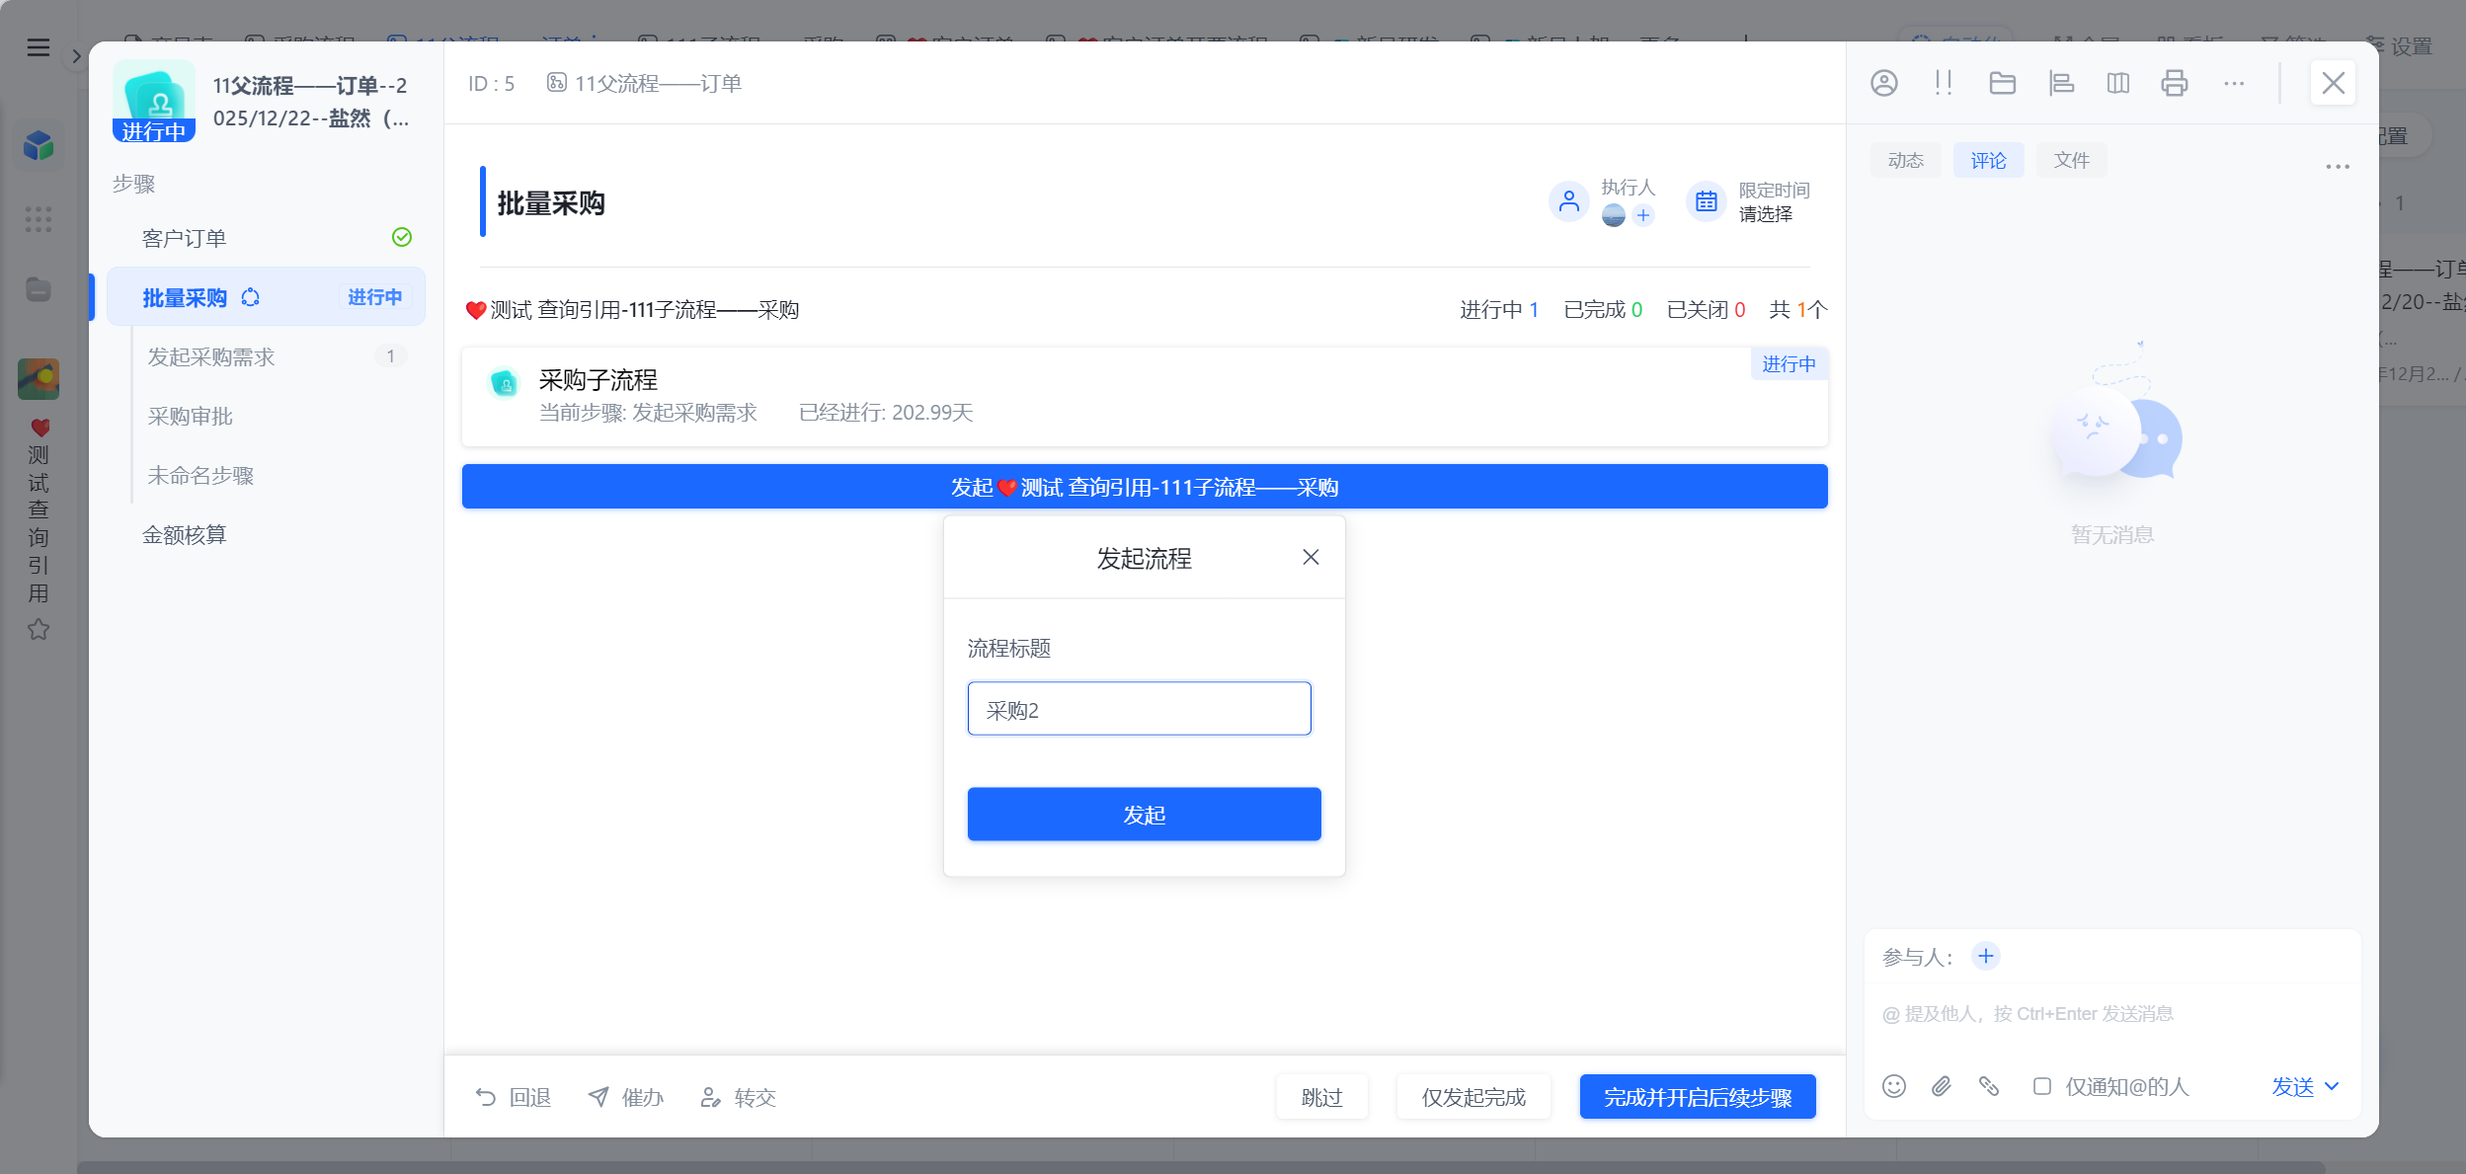Click the double exclamation priority icon
The width and height of the screenshot is (2466, 1174).
(x=1943, y=83)
